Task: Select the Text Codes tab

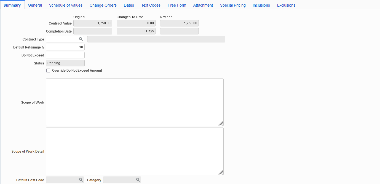Action: 151,5
